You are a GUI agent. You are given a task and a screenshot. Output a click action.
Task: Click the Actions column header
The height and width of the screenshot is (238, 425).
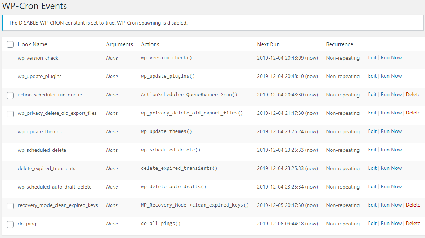coord(150,44)
